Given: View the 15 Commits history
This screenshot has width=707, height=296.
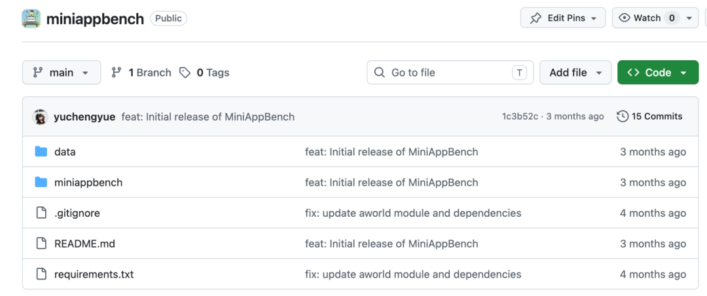Looking at the screenshot, I should point(649,117).
